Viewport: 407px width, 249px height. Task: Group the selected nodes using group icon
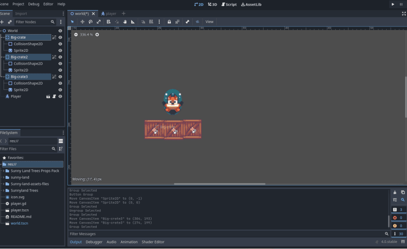[x=177, y=22]
